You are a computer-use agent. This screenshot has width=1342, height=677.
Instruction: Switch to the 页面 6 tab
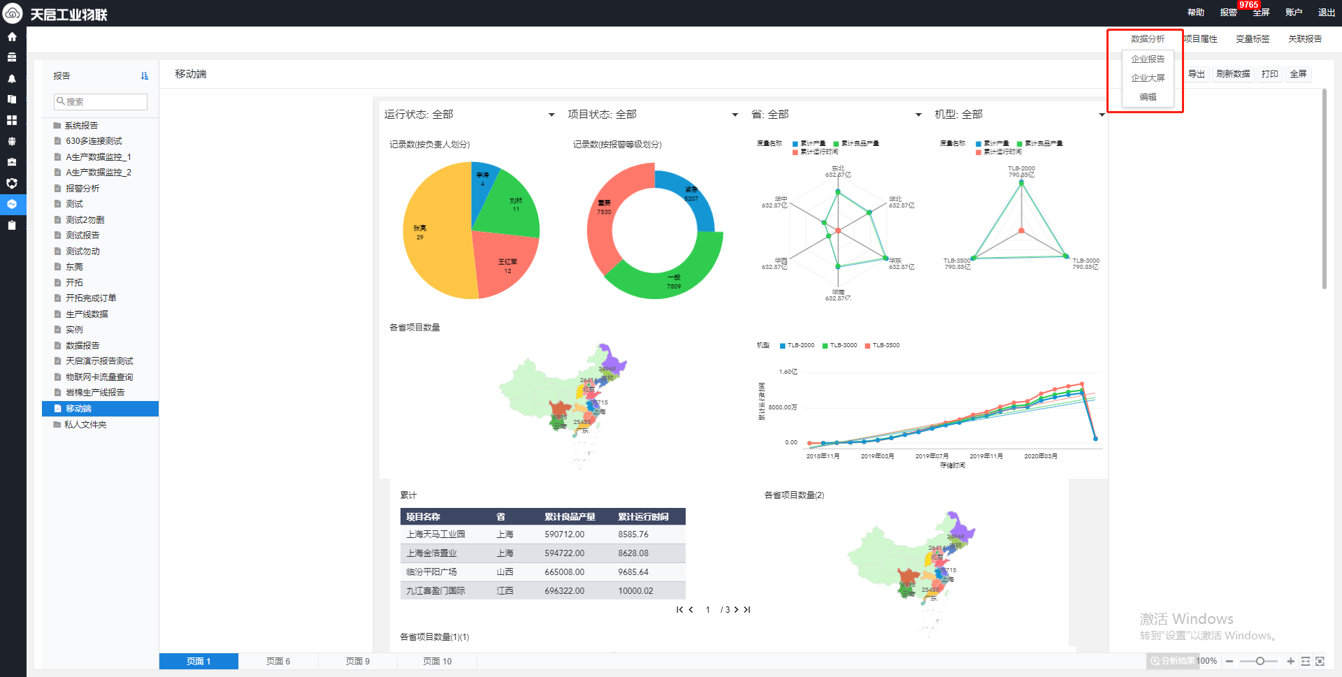278,661
